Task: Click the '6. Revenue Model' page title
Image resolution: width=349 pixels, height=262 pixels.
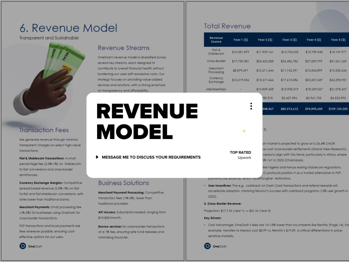Action: 68,28
